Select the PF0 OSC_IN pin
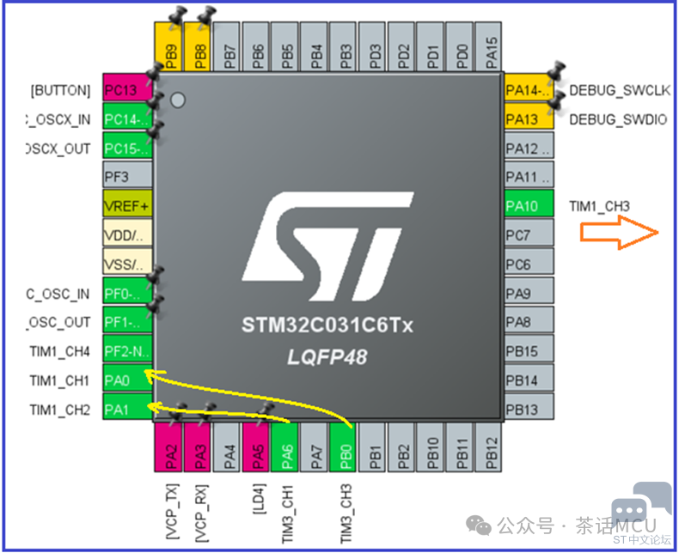Screen dimensions: 679x553 click(x=128, y=291)
